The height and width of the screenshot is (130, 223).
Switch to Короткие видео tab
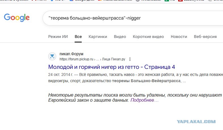pos(148,37)
